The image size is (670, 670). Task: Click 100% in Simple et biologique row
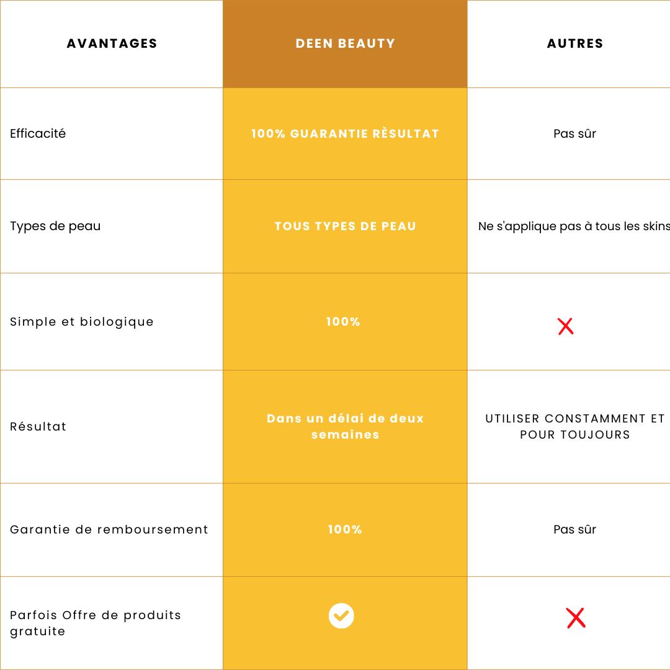point(344,321)
